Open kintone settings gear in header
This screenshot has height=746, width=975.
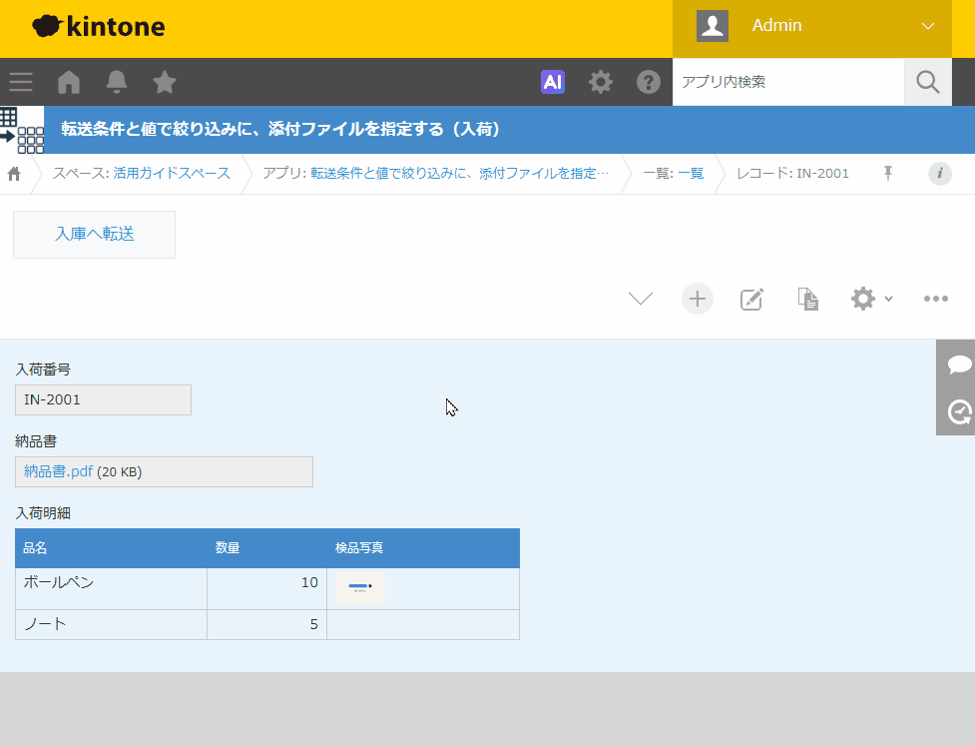click(x=601, y=82)
